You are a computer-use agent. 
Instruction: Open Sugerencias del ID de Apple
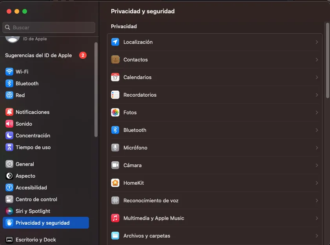(38, 55)
